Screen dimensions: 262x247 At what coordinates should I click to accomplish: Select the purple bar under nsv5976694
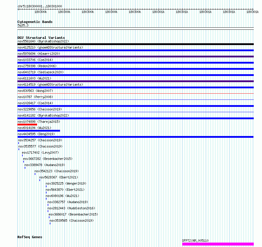(135, 57)
